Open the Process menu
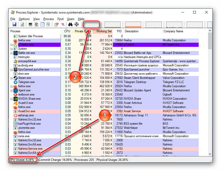Image resolution: width=221 pixels, height=171 pixels. 49,19
